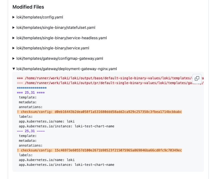Click the old checksum/config line starting d0eb16443b
The image size is (219, 179).
click(99, 112)
